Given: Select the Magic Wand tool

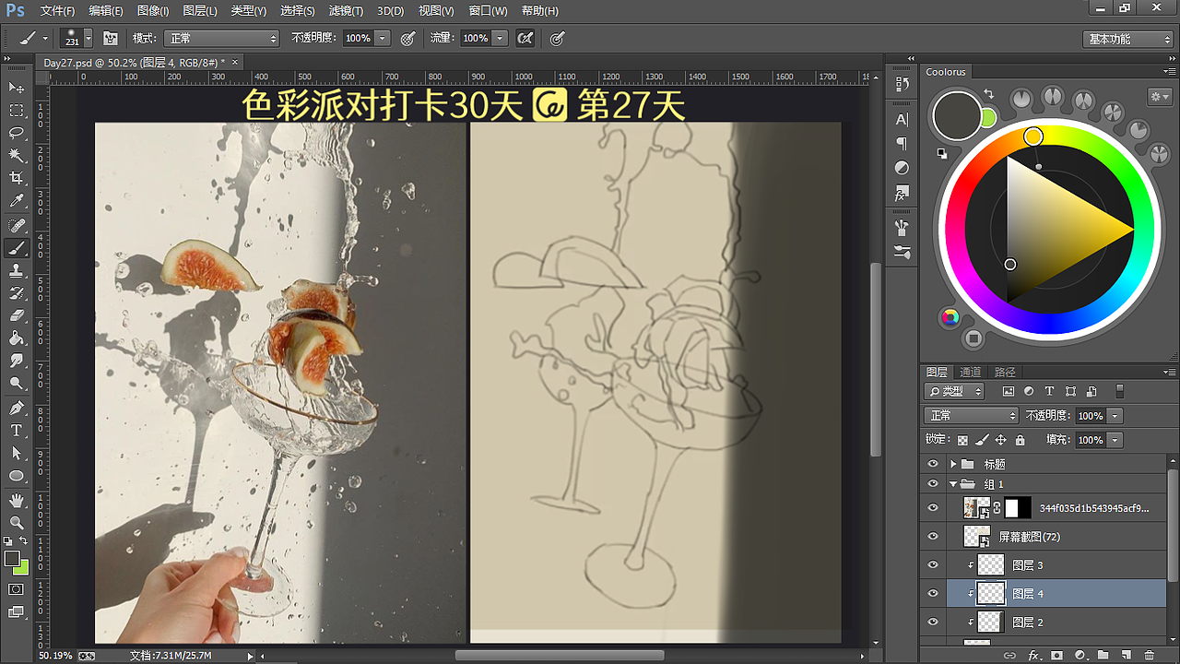Looking at the screenshot, I should click(17, 156).
